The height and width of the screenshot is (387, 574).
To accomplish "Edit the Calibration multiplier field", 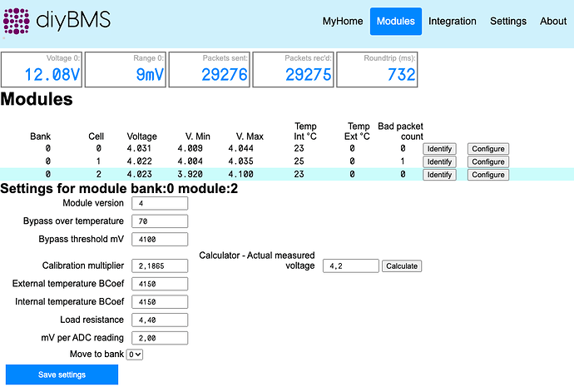I will click(160, 265).
